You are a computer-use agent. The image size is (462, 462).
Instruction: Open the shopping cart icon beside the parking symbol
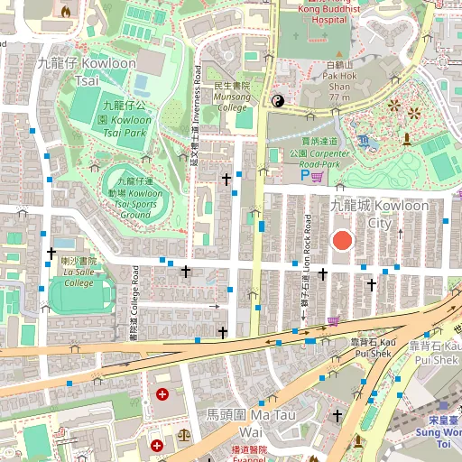coord(318,177)
